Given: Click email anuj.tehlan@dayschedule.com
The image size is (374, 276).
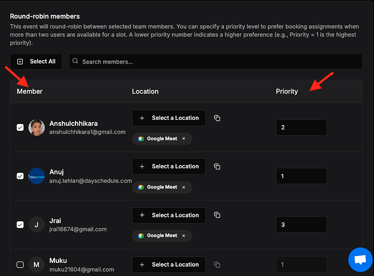Looking at the screenshot, I should [x=90, y=181].
